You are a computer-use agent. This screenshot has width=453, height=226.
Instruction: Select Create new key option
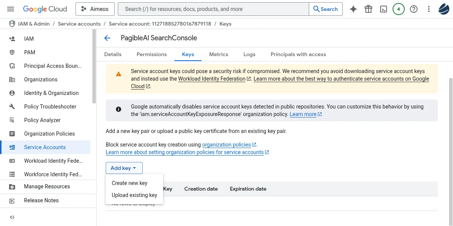coord(129,183)
